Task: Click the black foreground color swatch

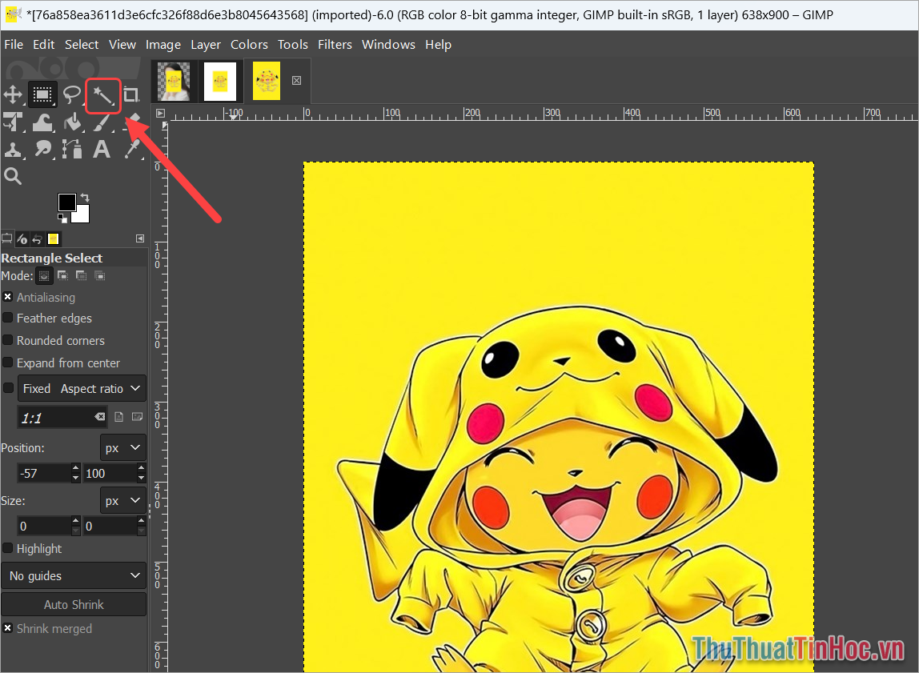Action: tap(65, 201)
